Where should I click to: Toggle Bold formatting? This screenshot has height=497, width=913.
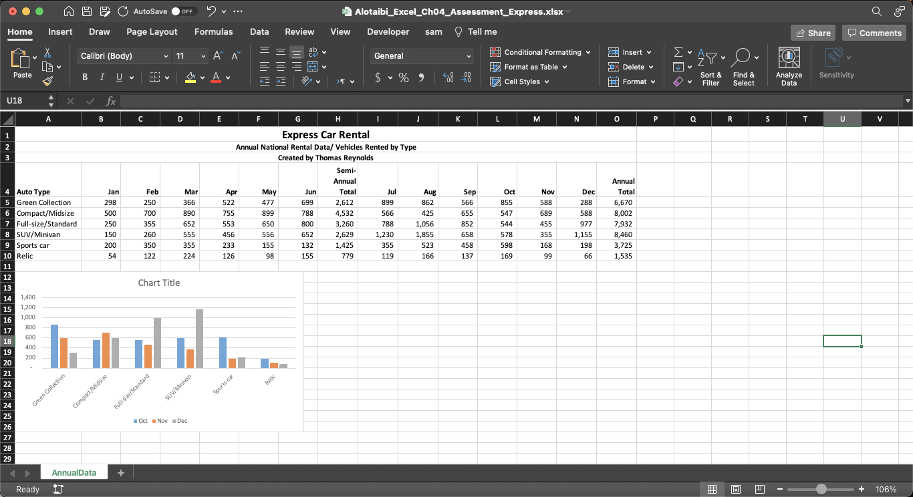tap(84, 77)
